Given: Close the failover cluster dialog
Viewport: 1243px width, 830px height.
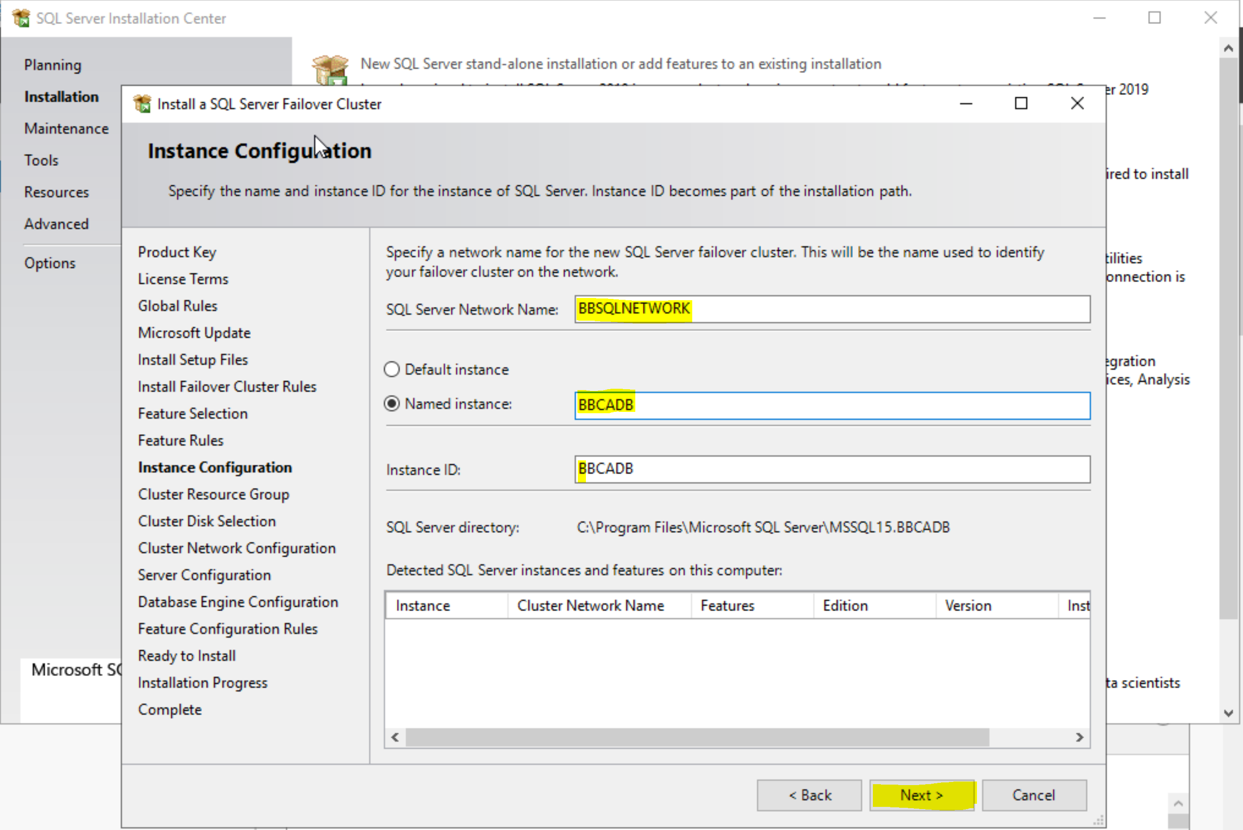Looking at the screenshot, I should coord(1078,103).
